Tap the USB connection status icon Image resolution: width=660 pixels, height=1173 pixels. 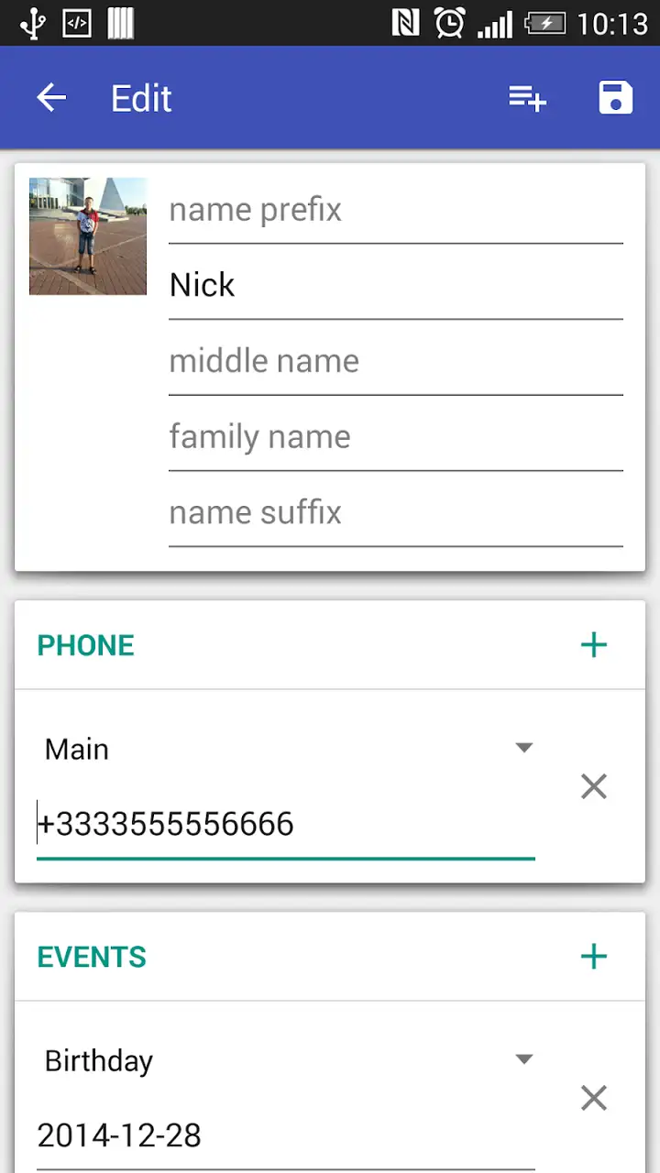33,23
